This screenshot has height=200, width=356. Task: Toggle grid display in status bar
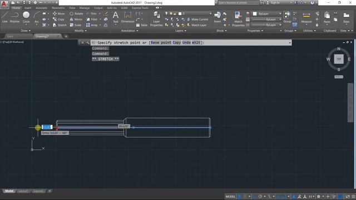pyautogui.click(x=239, y=196)
